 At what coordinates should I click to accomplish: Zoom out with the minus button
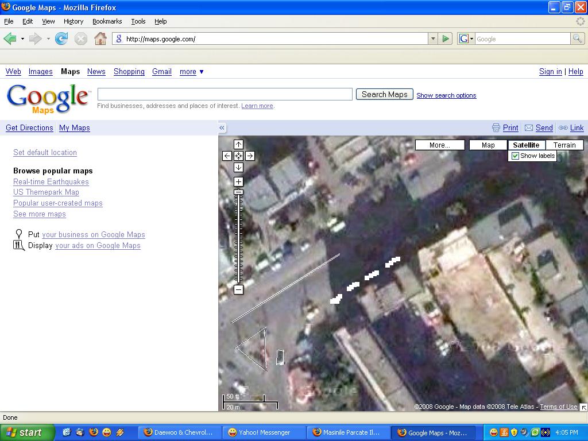[238, 290]
